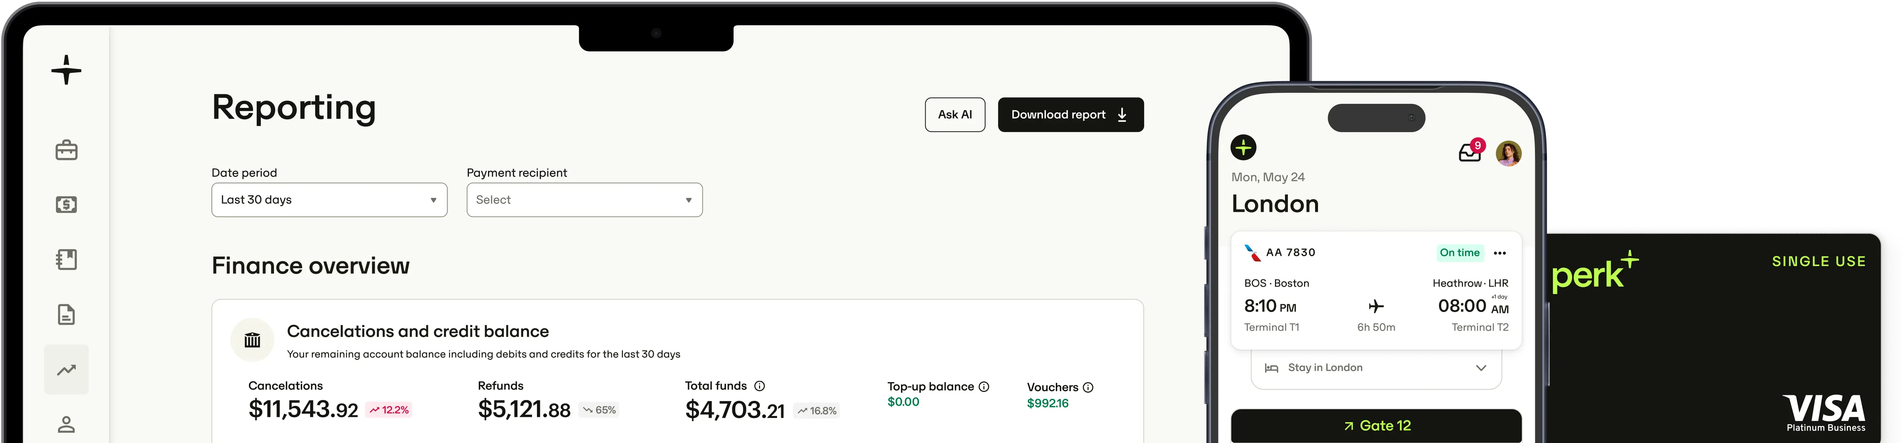The height and width of the screenshot is (443, 1902).
Task: Click the Ask AI button
Action: (955, 114)
